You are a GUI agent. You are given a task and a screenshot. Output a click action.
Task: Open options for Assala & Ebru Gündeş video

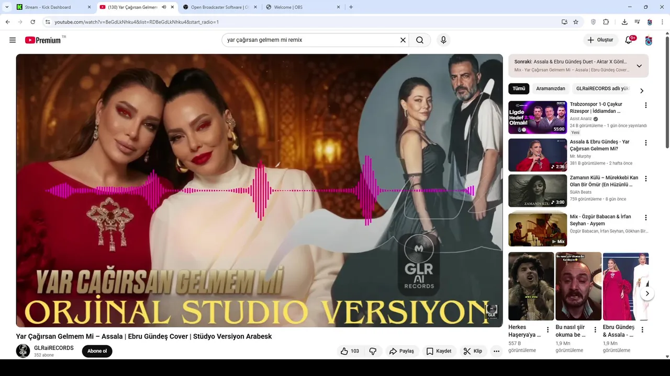point(645,143)
